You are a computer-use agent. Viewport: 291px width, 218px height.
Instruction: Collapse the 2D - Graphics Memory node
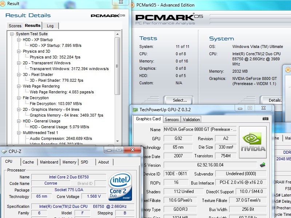pos(19,110)
